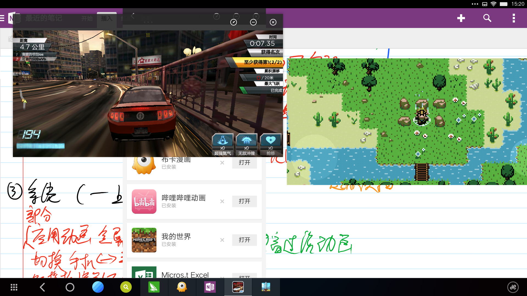Open OneNote search with the magnifier icon
Screen dimensions: 527x296
(x=487, y=18)
